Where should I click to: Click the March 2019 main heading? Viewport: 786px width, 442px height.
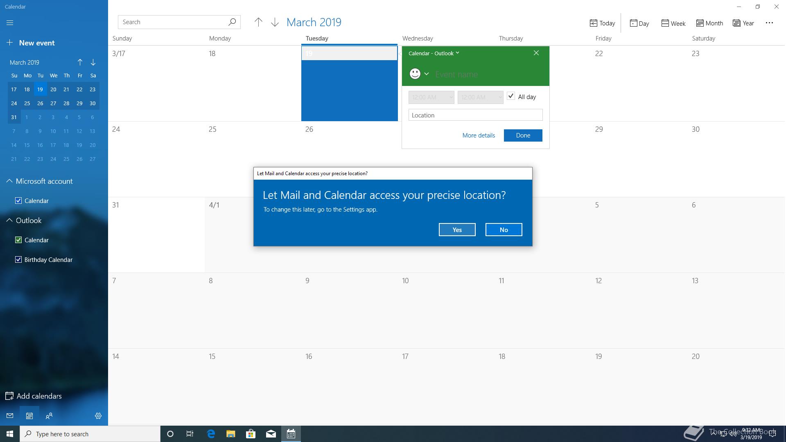coord(314,22)
